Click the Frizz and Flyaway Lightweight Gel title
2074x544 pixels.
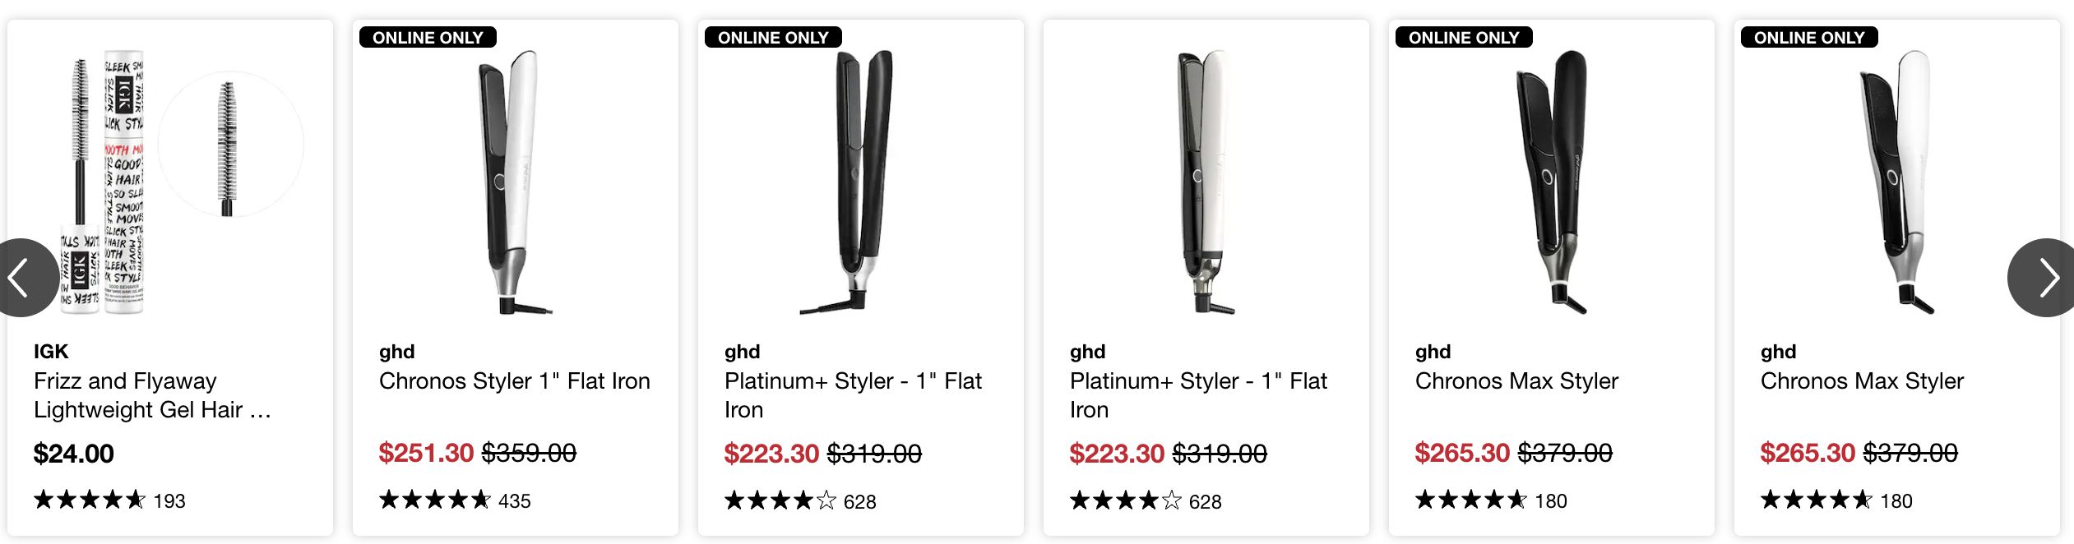pyautogui.click(x=152, y=395)
